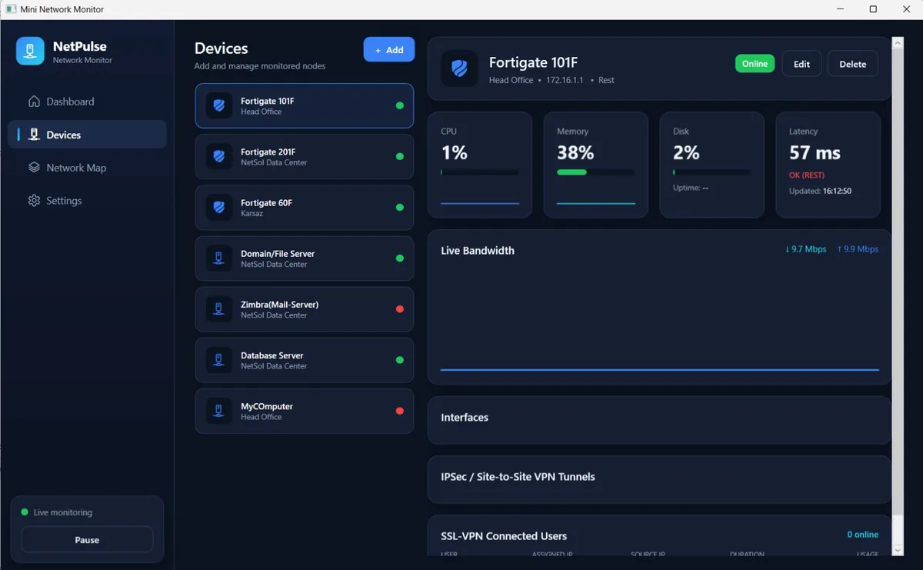Click the 57 ms latency value
923x570 pixels.
[815, 153]
